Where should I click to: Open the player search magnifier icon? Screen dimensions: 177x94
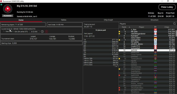click(174, 24)
